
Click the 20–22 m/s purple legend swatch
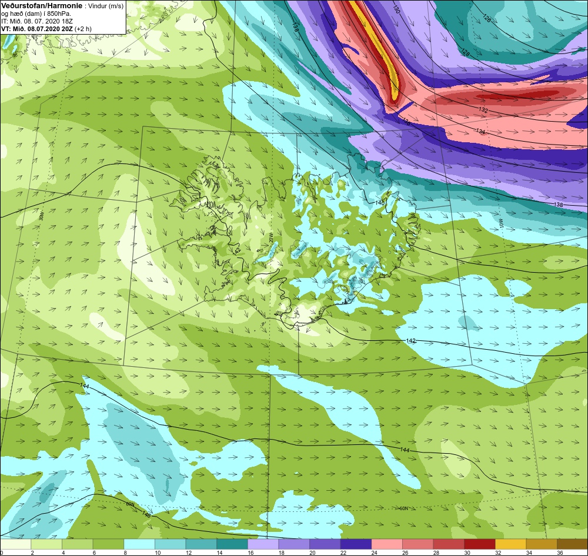[325, 544]
